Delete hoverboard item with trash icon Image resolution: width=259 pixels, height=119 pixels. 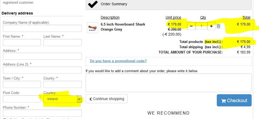pyautogui.click(x=218, y=26)
